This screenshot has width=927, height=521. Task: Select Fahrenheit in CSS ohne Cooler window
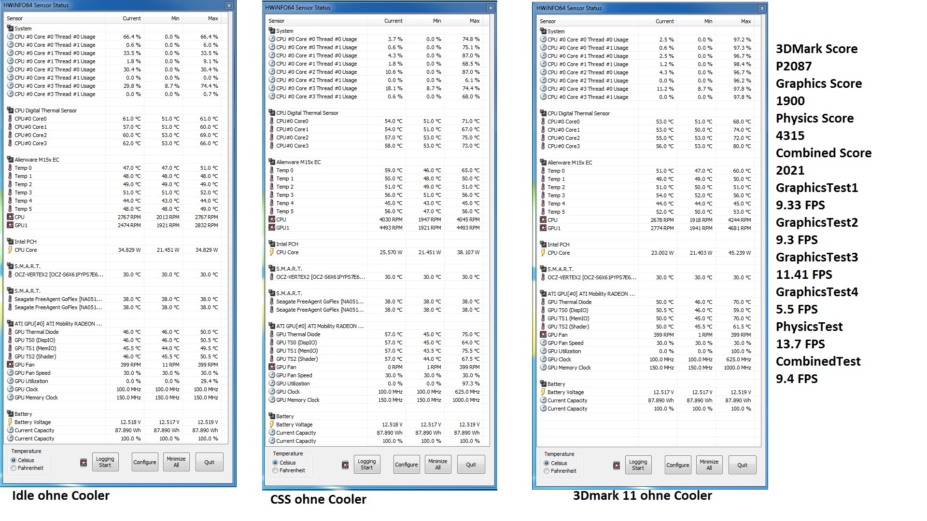click(x=275, y=470)
